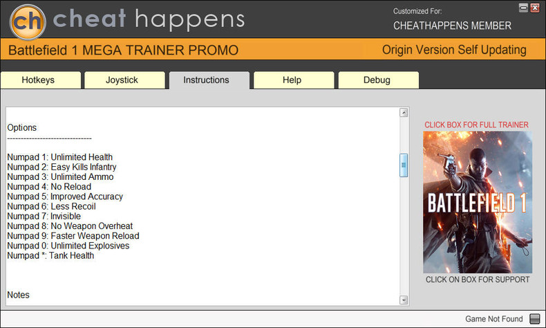This screenshot has width=546, height=328.
Task: Click the scrollbar up arrow
Action: coord(404,112)
